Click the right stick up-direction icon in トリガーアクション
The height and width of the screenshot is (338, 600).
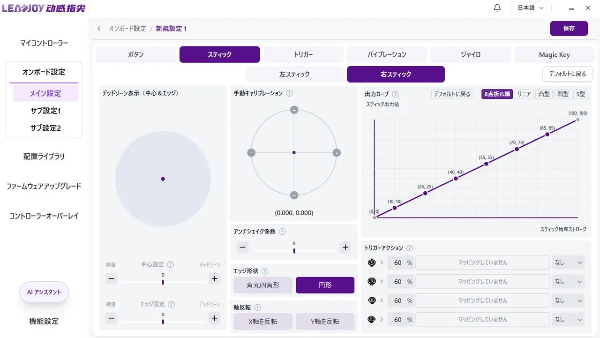pyautogui.click(x=372, y=263)
